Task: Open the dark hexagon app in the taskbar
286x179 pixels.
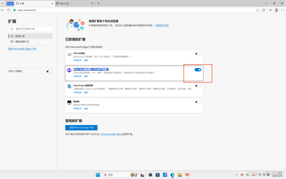Action: click(x=150, y=175)
